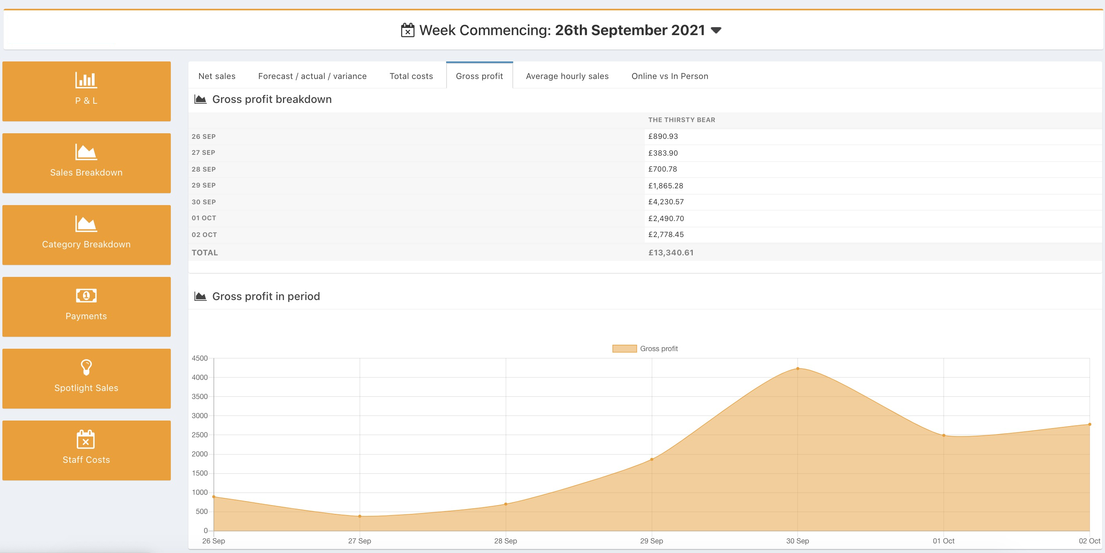Click chart icon next to Gross profit breakdown

pyautogui.click(x=200, y=99)
